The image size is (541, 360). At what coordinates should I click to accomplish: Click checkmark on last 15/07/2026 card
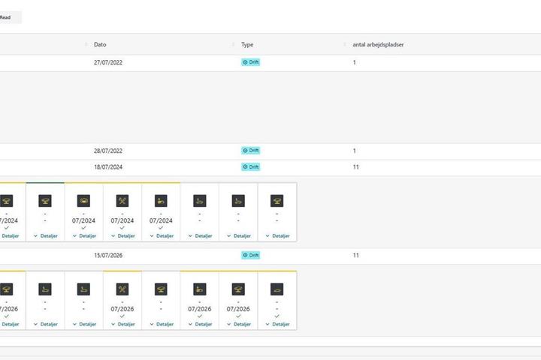pos(277,316)
